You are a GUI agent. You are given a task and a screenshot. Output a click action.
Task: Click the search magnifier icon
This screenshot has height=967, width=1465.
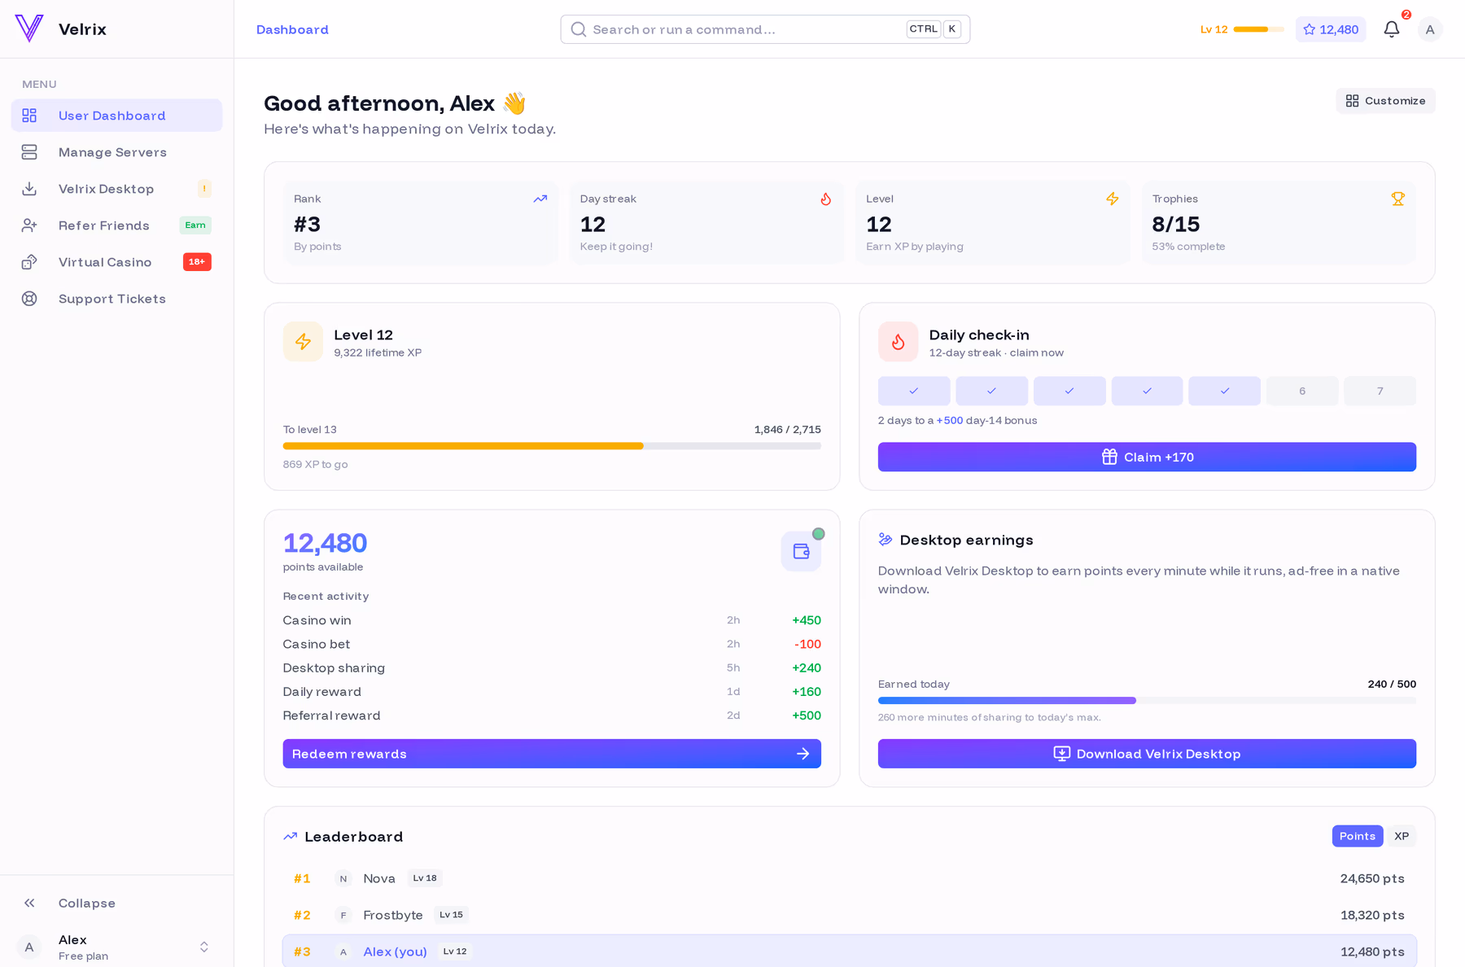[x=579, y=29]
